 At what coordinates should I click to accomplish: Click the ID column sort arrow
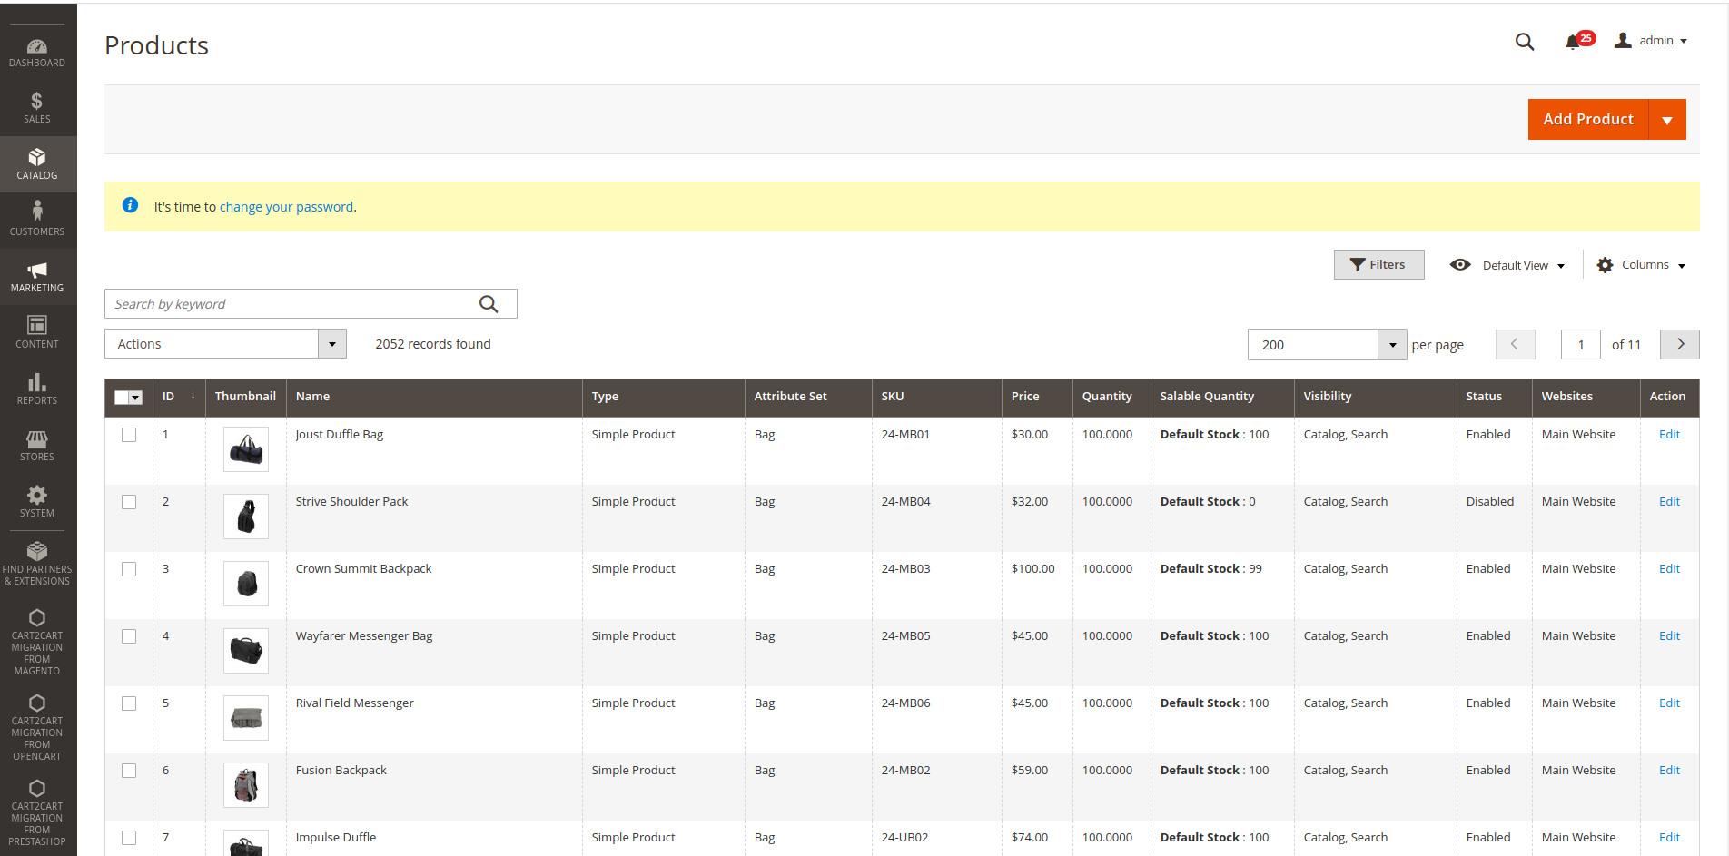pos(193,397)
